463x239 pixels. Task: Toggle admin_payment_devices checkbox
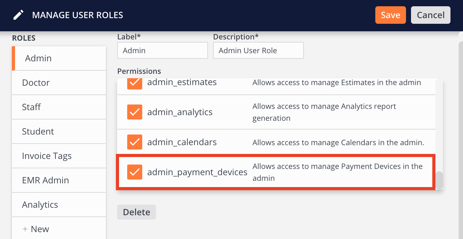(135, 172)
